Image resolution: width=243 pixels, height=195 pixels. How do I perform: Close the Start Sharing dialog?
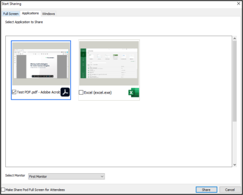(x=239, y=4)
